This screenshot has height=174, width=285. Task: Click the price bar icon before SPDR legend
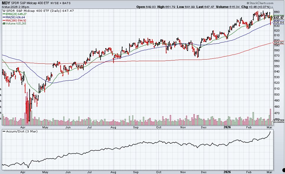coord(4,11)
